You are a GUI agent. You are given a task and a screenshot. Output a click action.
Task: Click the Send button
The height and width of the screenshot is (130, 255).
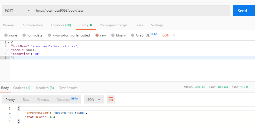click(x=242, y=11)
